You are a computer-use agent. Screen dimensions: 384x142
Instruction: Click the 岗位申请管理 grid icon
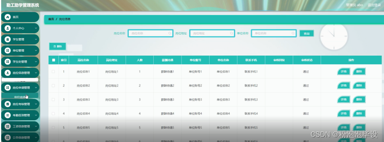8,88
